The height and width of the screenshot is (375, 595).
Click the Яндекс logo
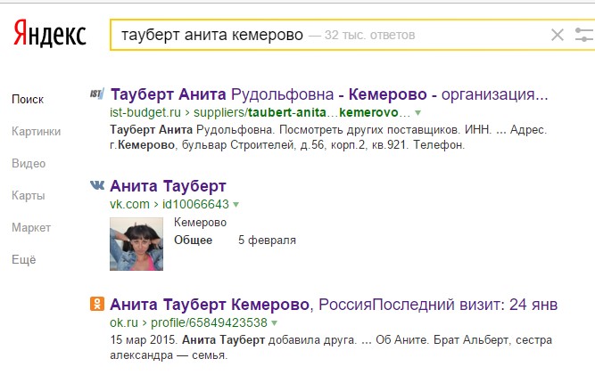(50, 33)
